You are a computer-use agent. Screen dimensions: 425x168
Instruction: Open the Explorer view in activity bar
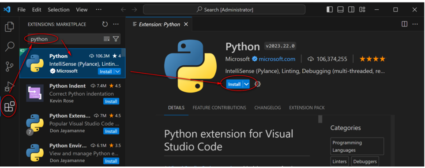click(9, 26)
